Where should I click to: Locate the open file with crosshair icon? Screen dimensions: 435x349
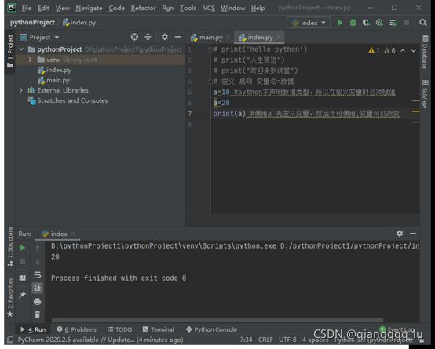click(134, 37)
